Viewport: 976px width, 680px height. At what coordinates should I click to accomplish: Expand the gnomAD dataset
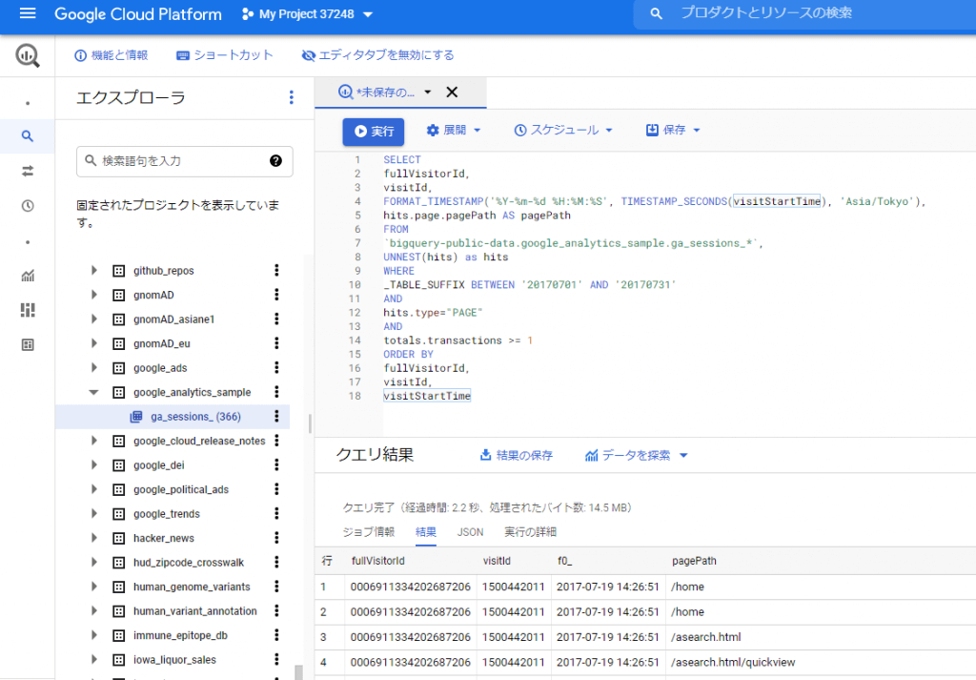[x=94, y=294]
